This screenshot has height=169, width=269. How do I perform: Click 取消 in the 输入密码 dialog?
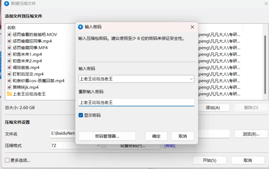pyautogui.click(x=183, y=136)
